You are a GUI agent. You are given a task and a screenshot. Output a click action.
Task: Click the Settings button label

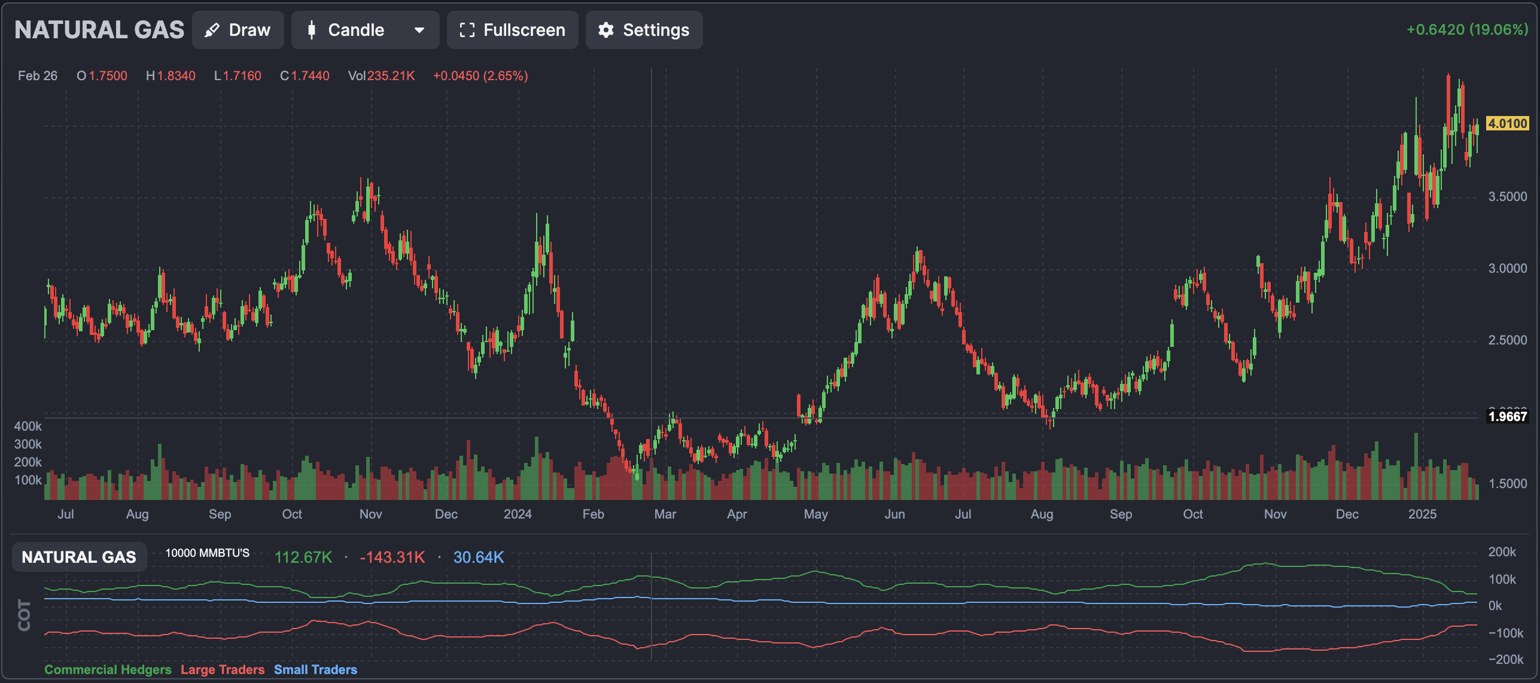656,30
